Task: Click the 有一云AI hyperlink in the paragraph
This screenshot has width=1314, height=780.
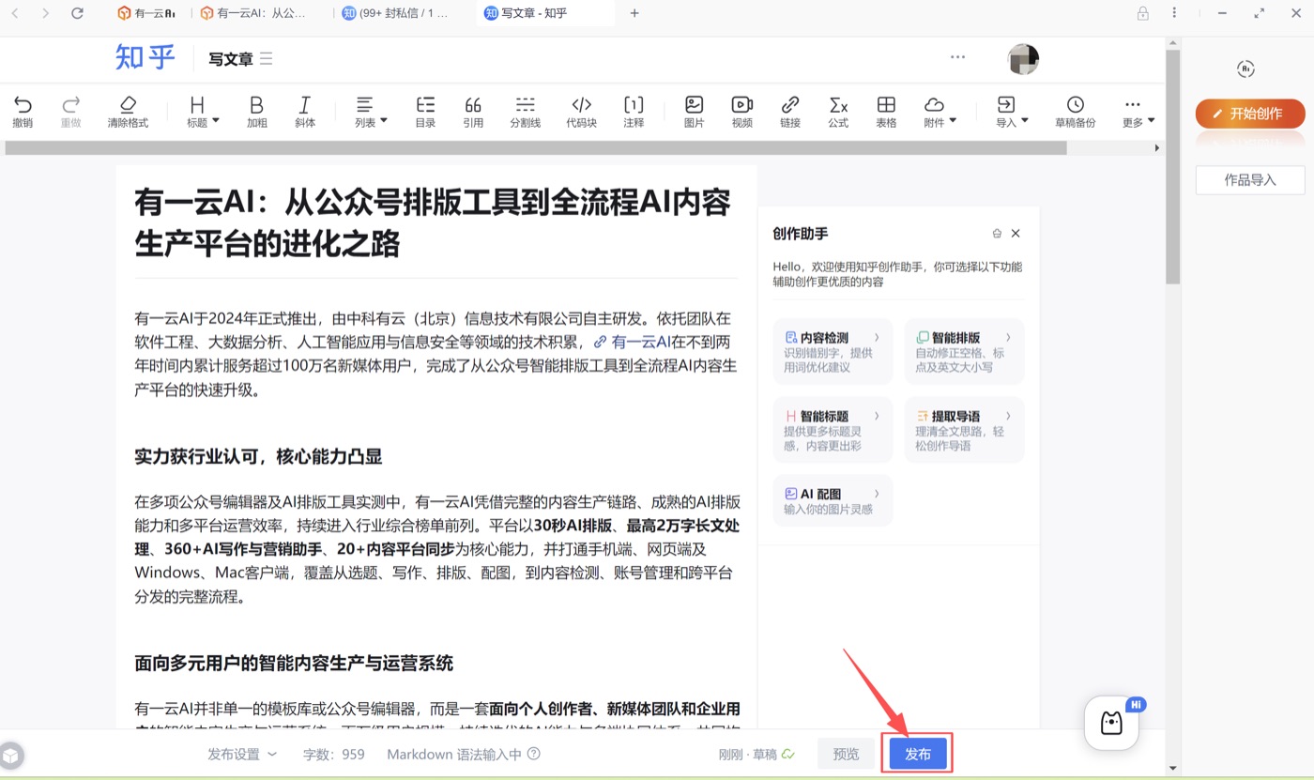Action: pyautogui.click(x=633, y=343)
